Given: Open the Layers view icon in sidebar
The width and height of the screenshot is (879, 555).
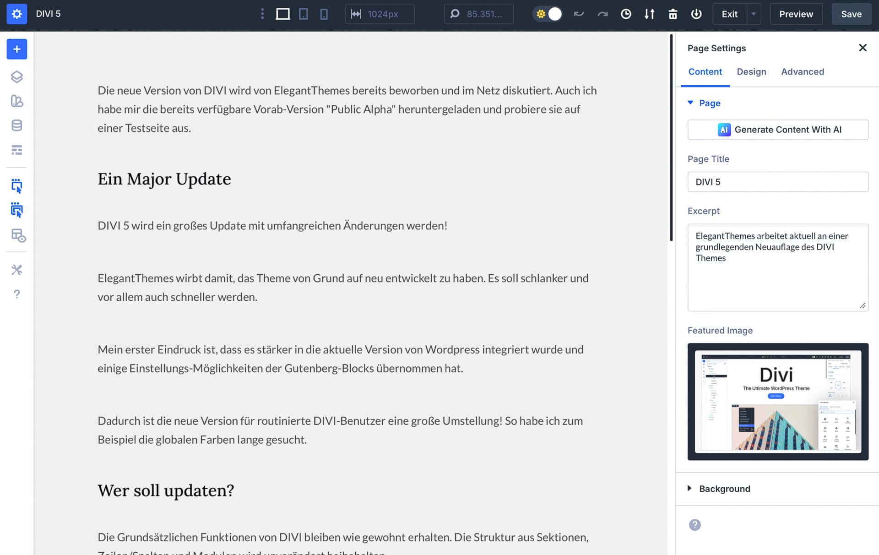Looking at the screenshot, I should click(x=16, y=76).
